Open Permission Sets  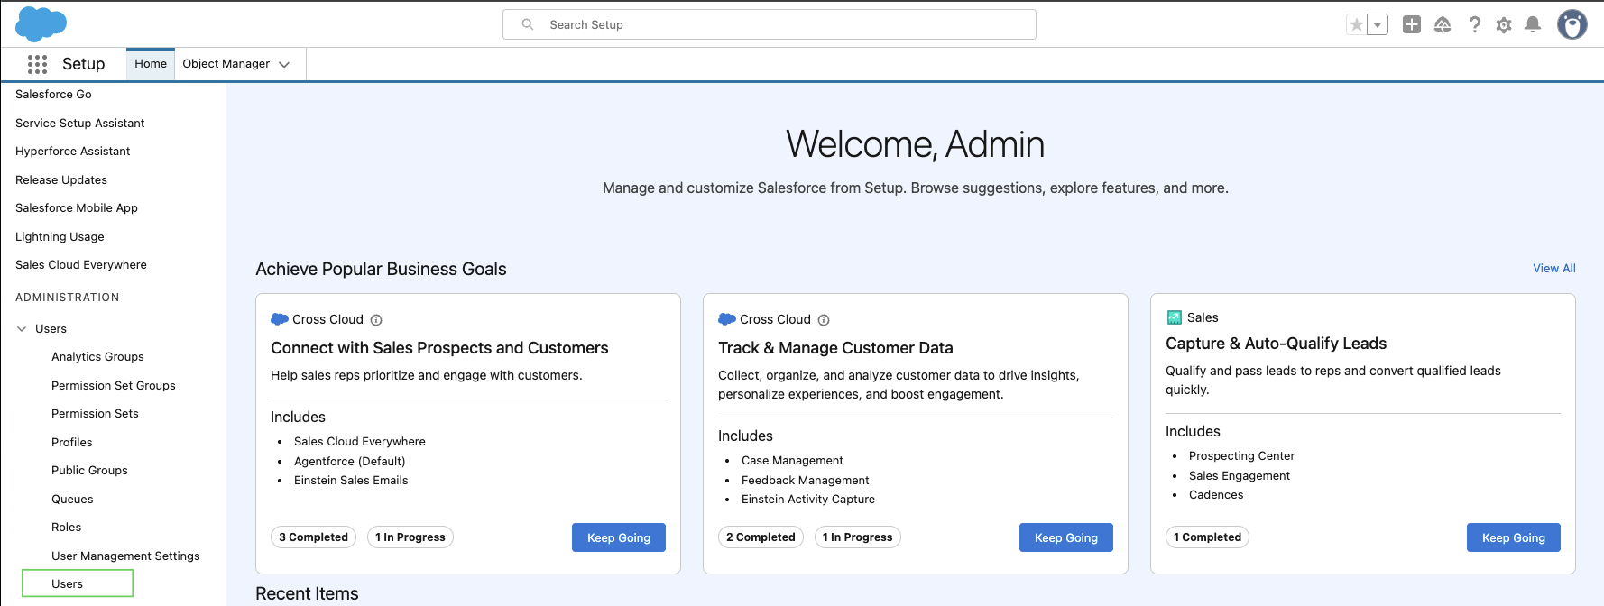click(95, 414)
